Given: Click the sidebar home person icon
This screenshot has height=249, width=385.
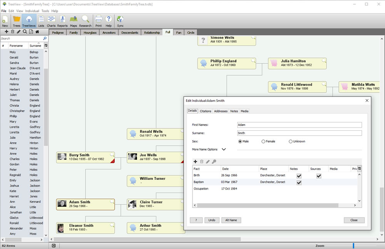Looking at the screenshot, I should coord(37,32).
